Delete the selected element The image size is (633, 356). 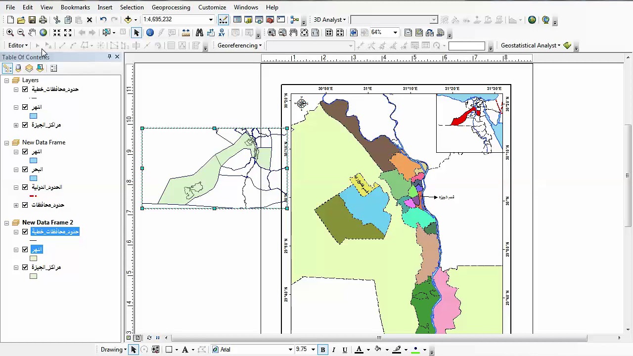[x=90, y=20]
